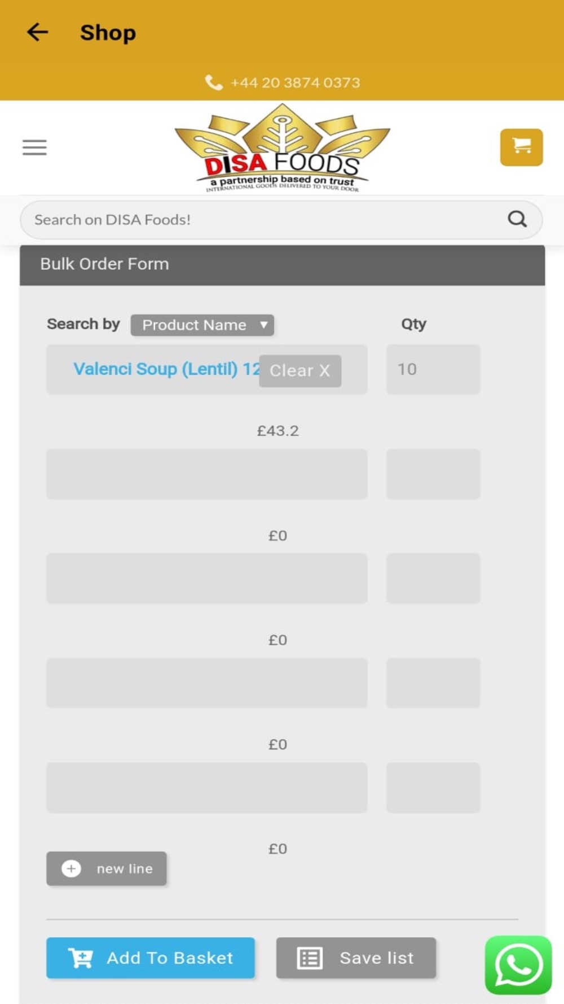564x1004 pixels.
Task: Tap the search magnifier icon
Action: point(517,219)
